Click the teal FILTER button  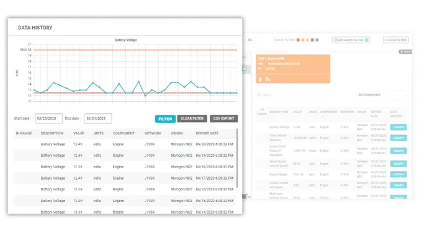[x=165, y=119]
